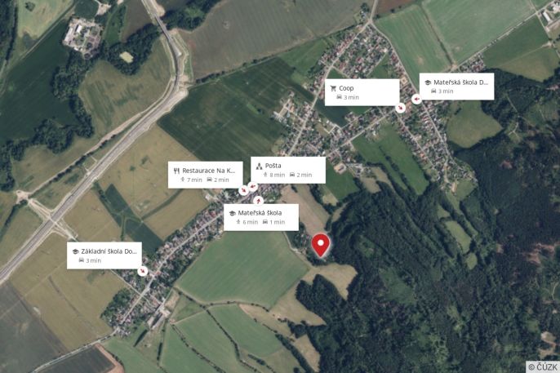The height and width of the screenshot is (373, 560).
Task: Select the Pošta info card
Action: click(x=288, y=171)
